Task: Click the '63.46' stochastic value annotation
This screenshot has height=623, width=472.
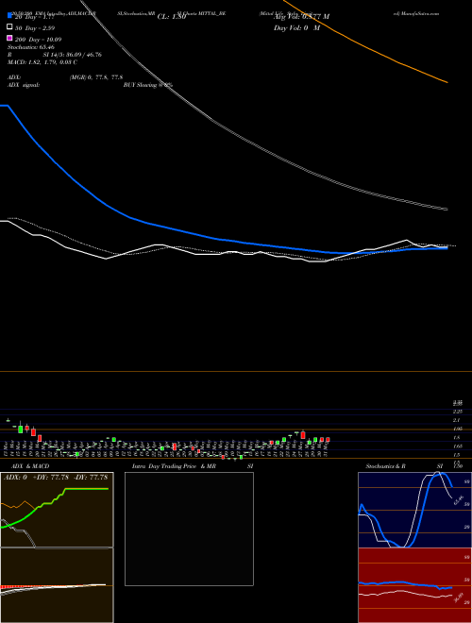Action: click(x=458, y=500)
